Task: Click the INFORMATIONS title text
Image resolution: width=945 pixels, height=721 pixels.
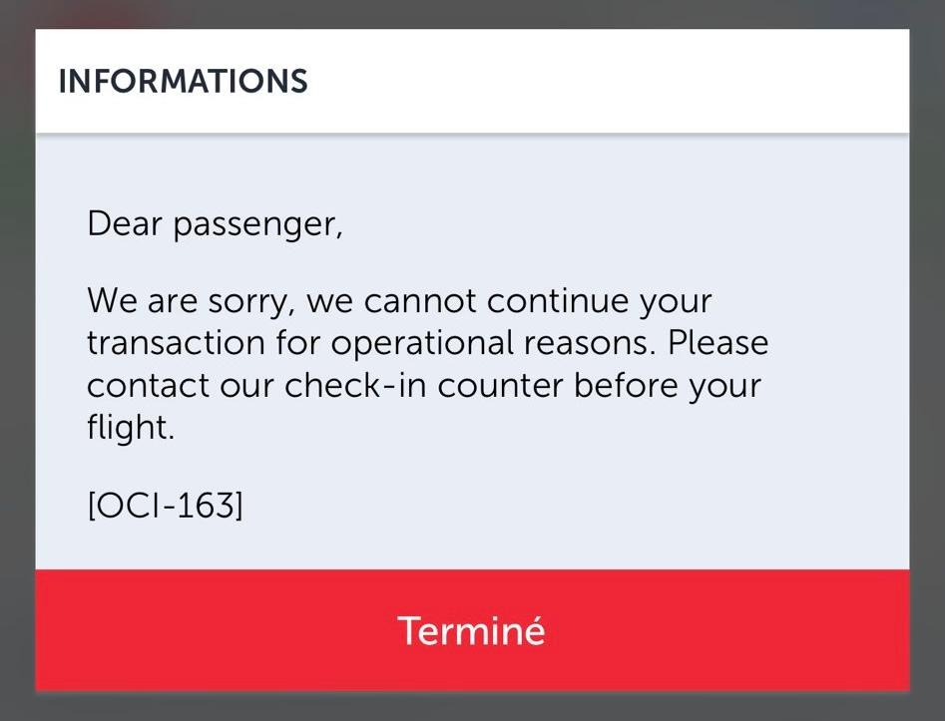Action: click(x=185, y=83)
